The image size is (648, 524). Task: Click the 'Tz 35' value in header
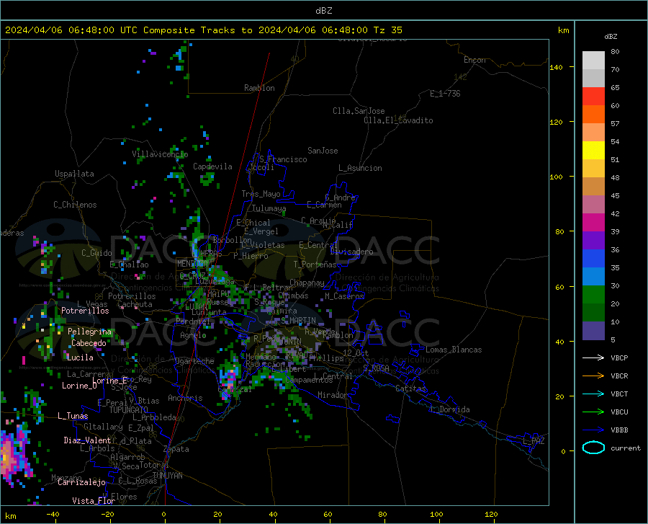(x=387, y=30)
